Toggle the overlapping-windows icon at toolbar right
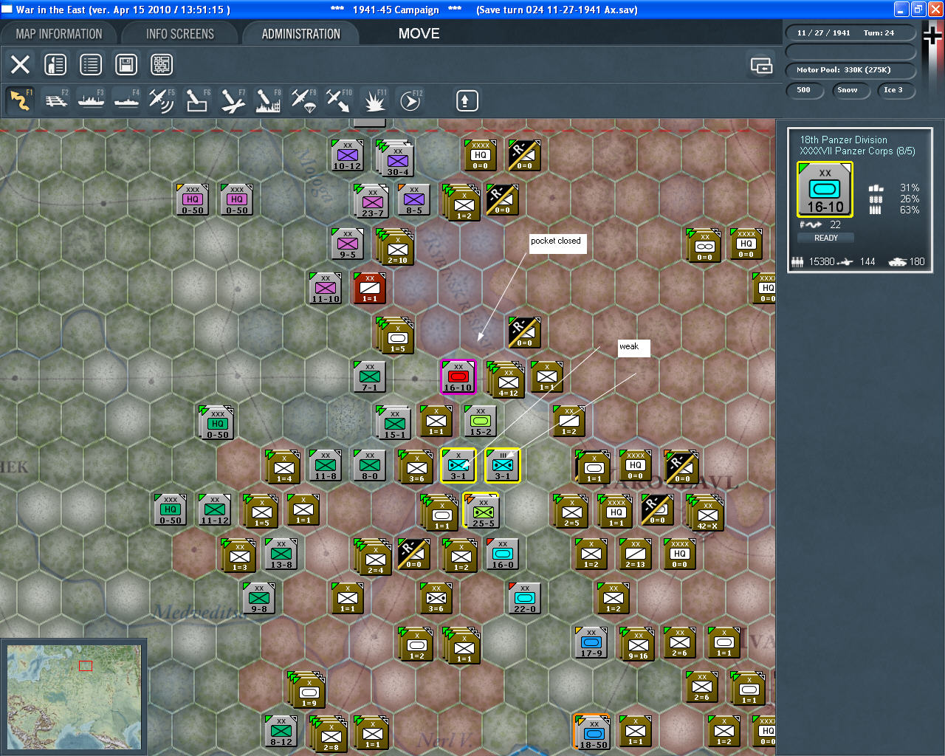 click(x=761, y=66)
